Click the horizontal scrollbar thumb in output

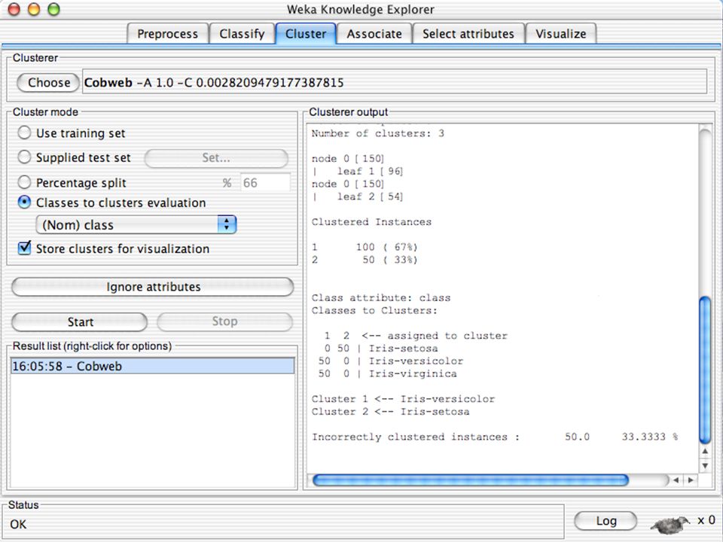point(470,480)
